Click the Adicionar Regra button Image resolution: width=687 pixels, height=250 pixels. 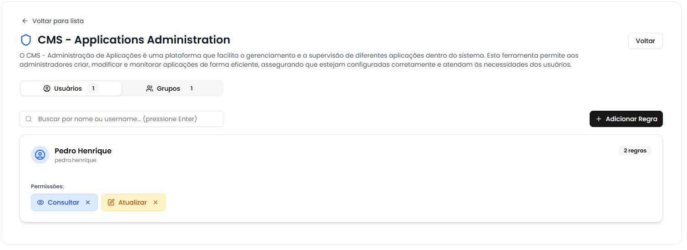[626, 119]
